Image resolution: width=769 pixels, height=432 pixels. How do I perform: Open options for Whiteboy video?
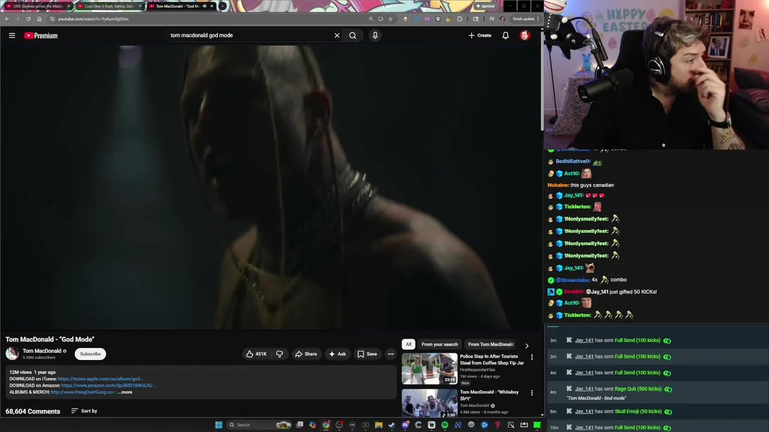[532, 393]
